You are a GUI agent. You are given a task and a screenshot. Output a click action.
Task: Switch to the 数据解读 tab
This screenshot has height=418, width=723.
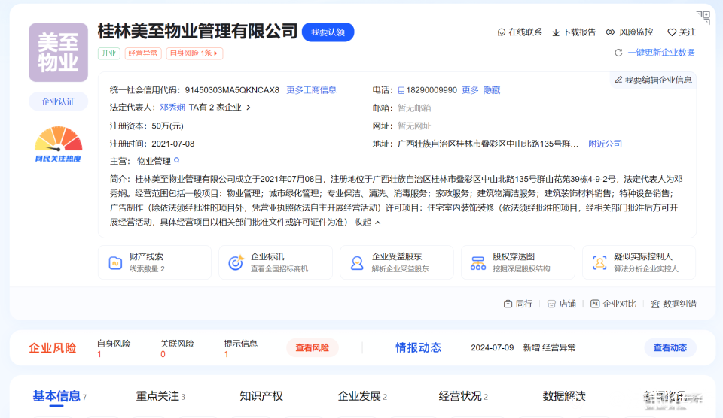[x=564, y=396]
